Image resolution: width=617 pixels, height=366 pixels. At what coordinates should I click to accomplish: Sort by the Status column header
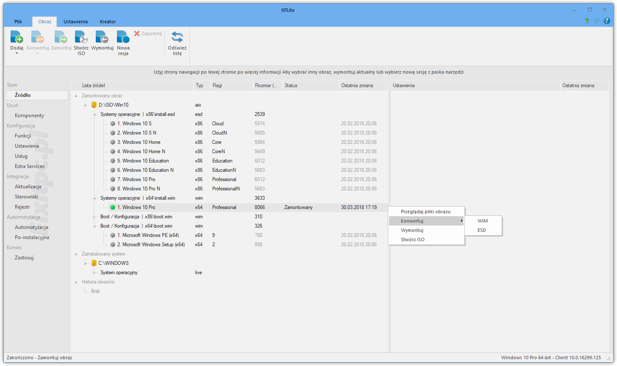(x=311, y=85)
